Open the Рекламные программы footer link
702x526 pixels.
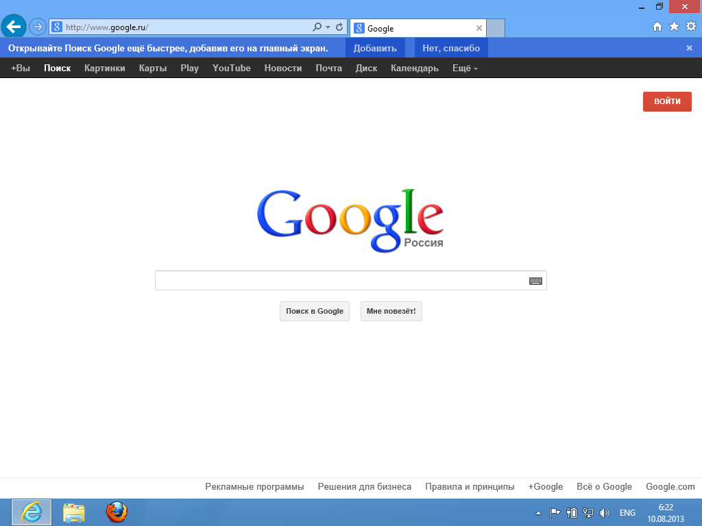pos(254,487)
